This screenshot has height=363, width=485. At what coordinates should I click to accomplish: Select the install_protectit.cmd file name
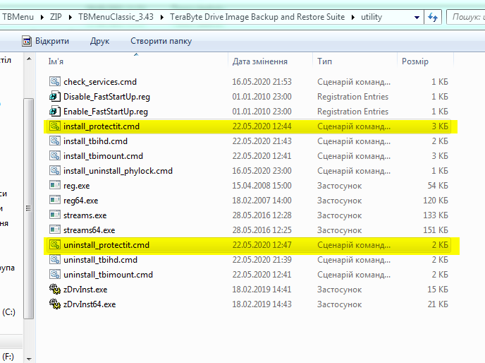[102, 126]
